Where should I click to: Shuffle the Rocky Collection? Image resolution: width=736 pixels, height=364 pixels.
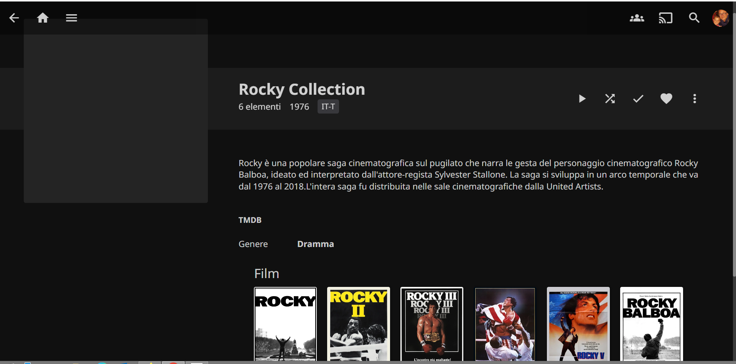610,99
